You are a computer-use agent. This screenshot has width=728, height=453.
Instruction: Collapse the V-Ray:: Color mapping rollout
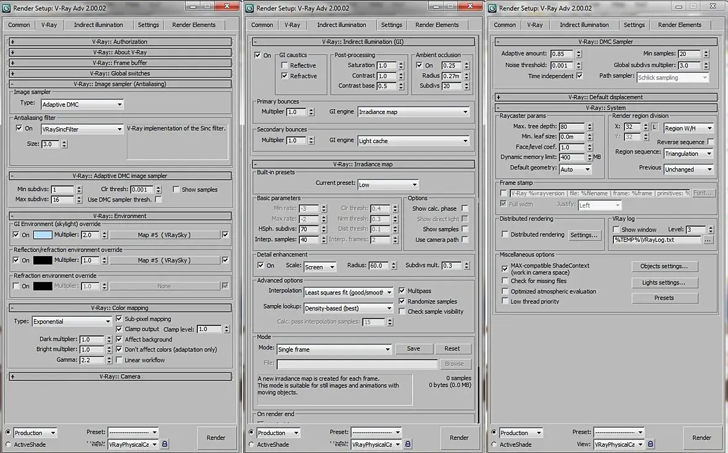pos(120,308)
